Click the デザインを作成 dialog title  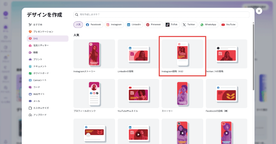coord(45,15)
